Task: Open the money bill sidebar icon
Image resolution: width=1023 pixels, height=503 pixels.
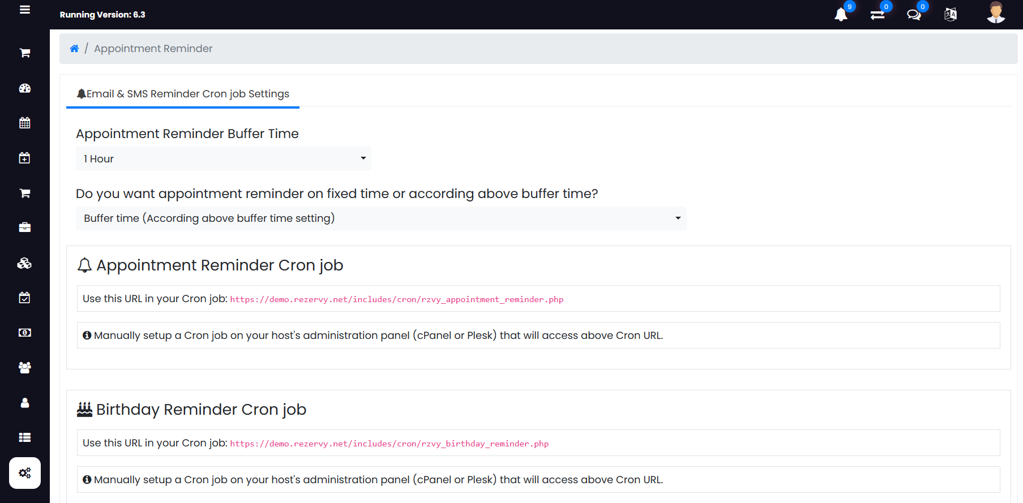Action: point(25,333)
